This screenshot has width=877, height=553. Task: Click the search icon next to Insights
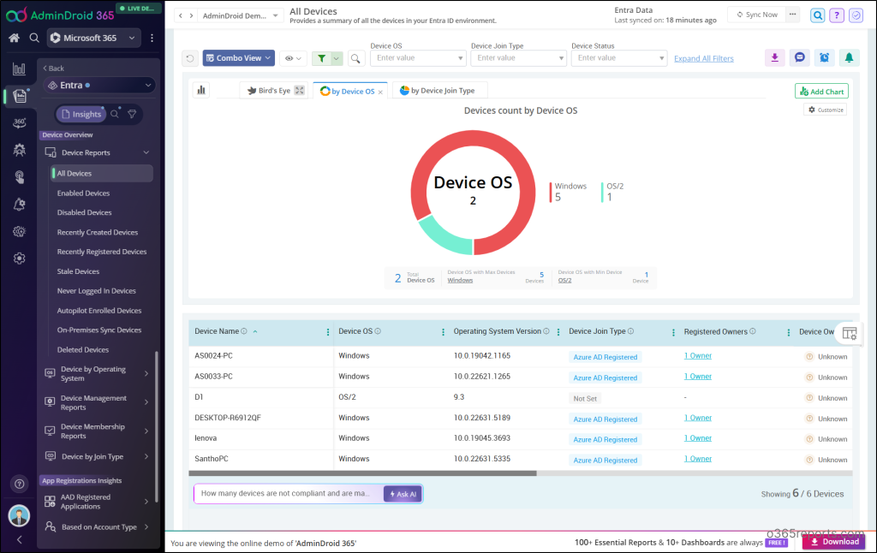[x=115, y=114]
